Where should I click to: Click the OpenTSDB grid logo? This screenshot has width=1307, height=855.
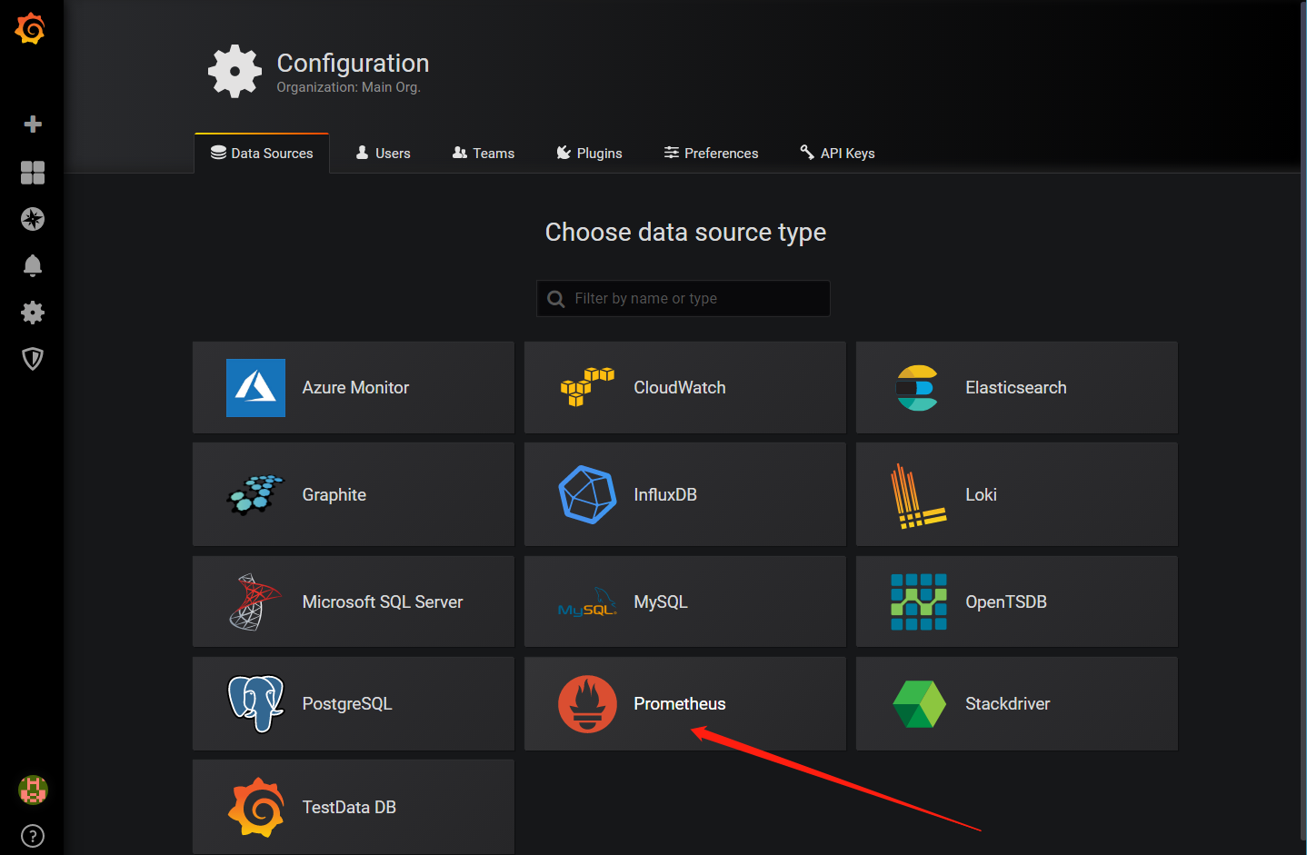[919, 601]
